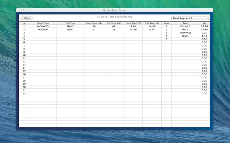The image size is (230, 143).
Task: Select MONACO in the ranking table
Action: (x=185, y=33)
